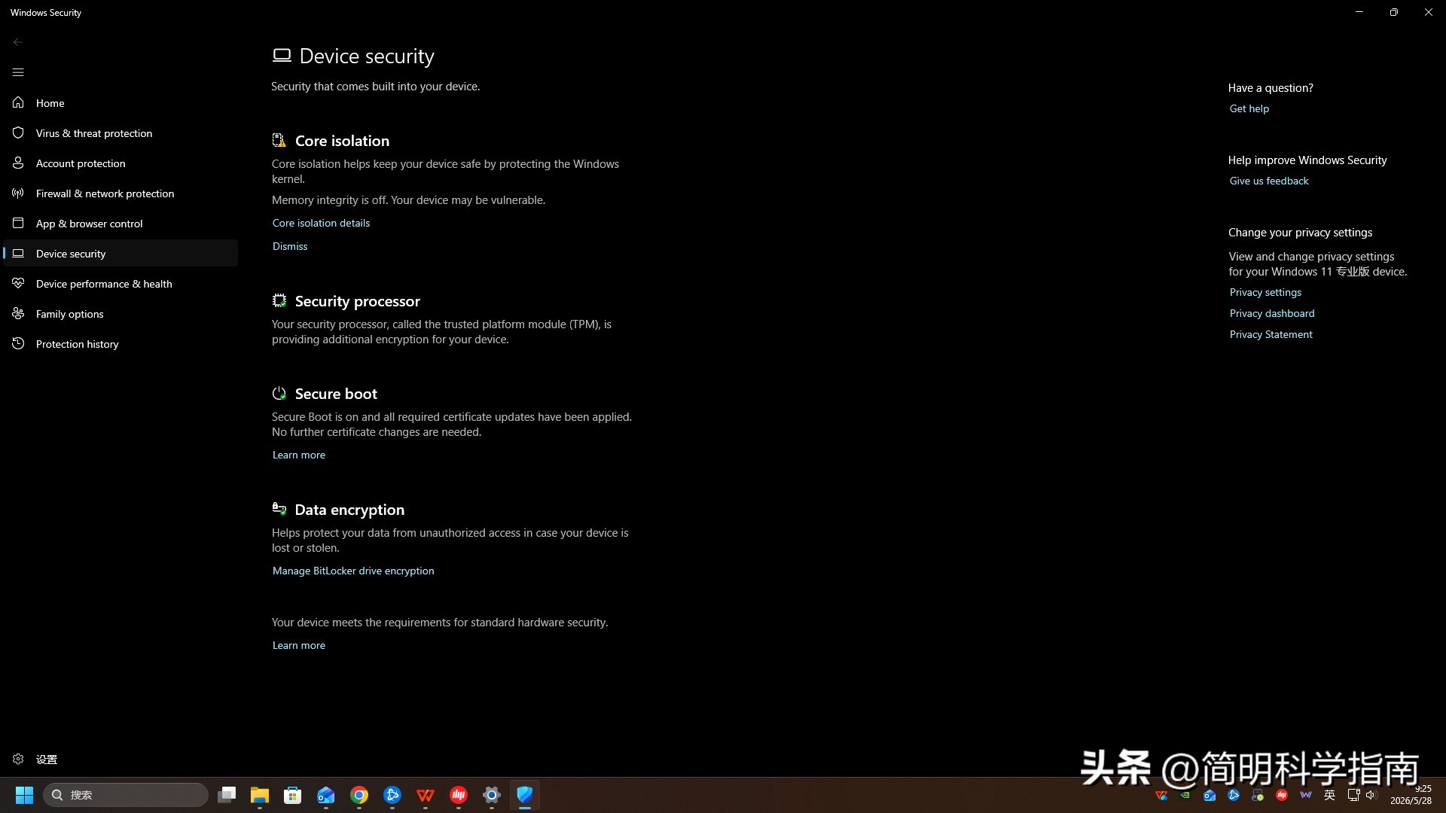1446x813 pixels.
Task: Open Privacy settings link
Action: [x=1265, y=292]
